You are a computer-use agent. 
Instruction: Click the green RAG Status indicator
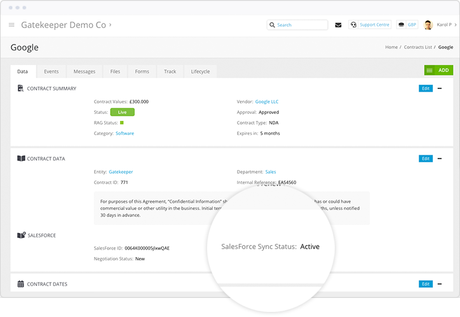pos(122,123)
